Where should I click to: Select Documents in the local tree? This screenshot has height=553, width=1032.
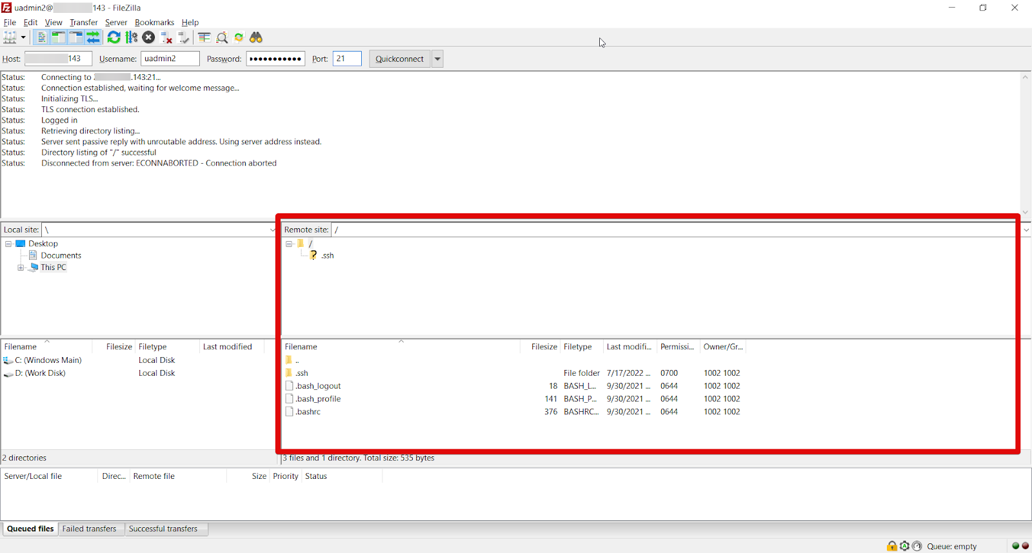61,256
